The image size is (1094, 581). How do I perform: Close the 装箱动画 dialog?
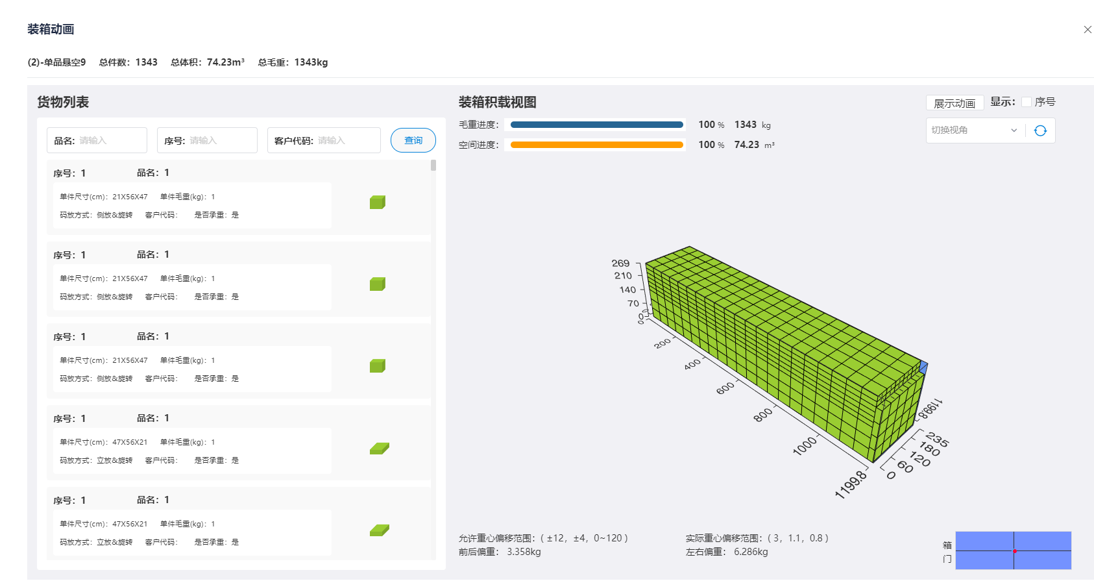coord(1088,30)
